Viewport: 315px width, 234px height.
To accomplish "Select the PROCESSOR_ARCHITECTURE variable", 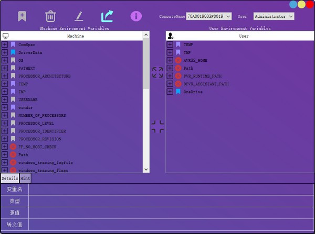I will click(x=44, y=76).
